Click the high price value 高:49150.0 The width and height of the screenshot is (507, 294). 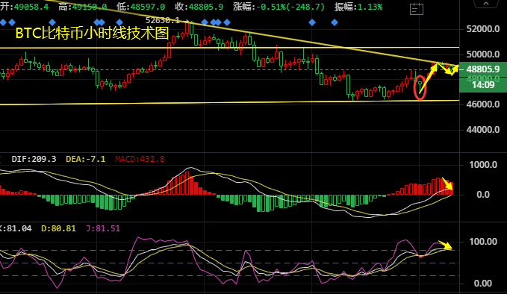coord(82,7)
